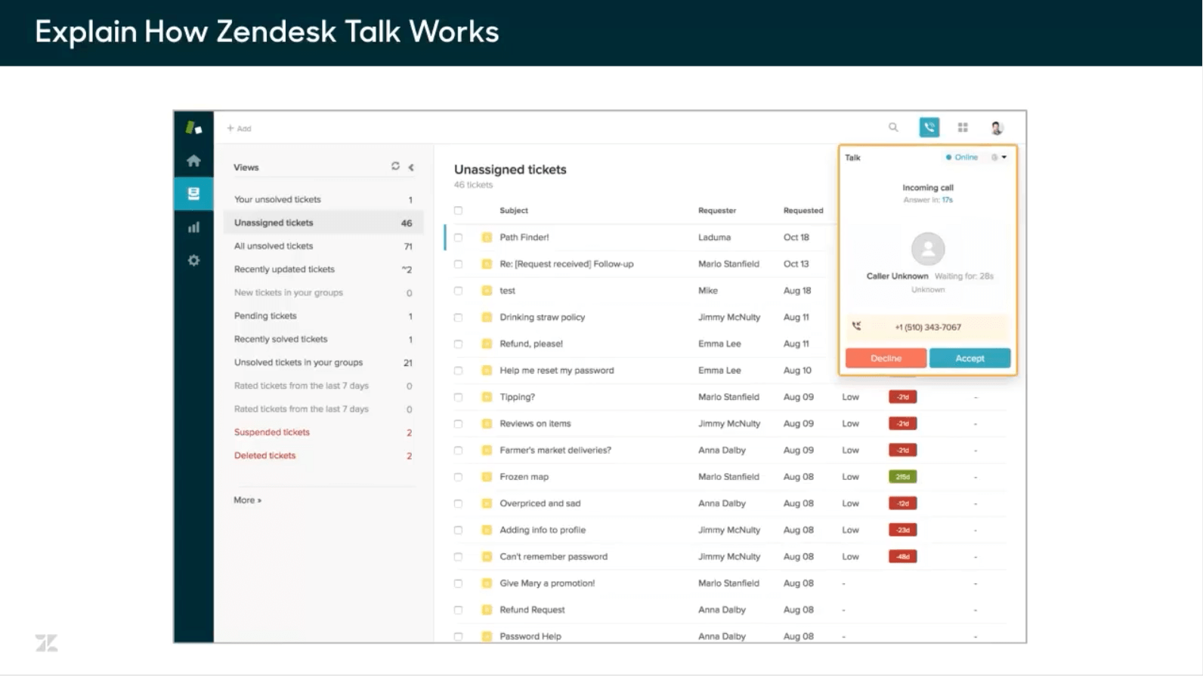Select Suspended tickets view
The height and width of the screenshot is (677, 1203).
coord(323,432)
